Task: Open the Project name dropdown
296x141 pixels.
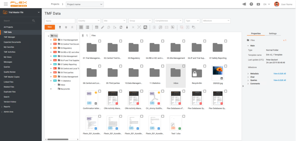Action: click(x=85, y=4)
